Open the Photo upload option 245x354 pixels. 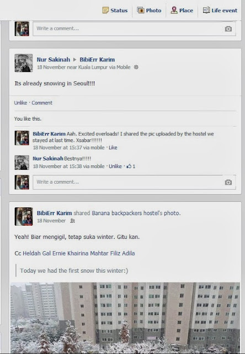(149, 10)
